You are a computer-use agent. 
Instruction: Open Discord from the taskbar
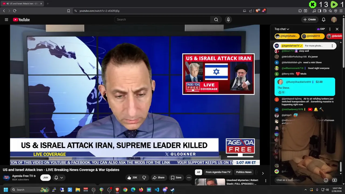(x=165, y=190)
